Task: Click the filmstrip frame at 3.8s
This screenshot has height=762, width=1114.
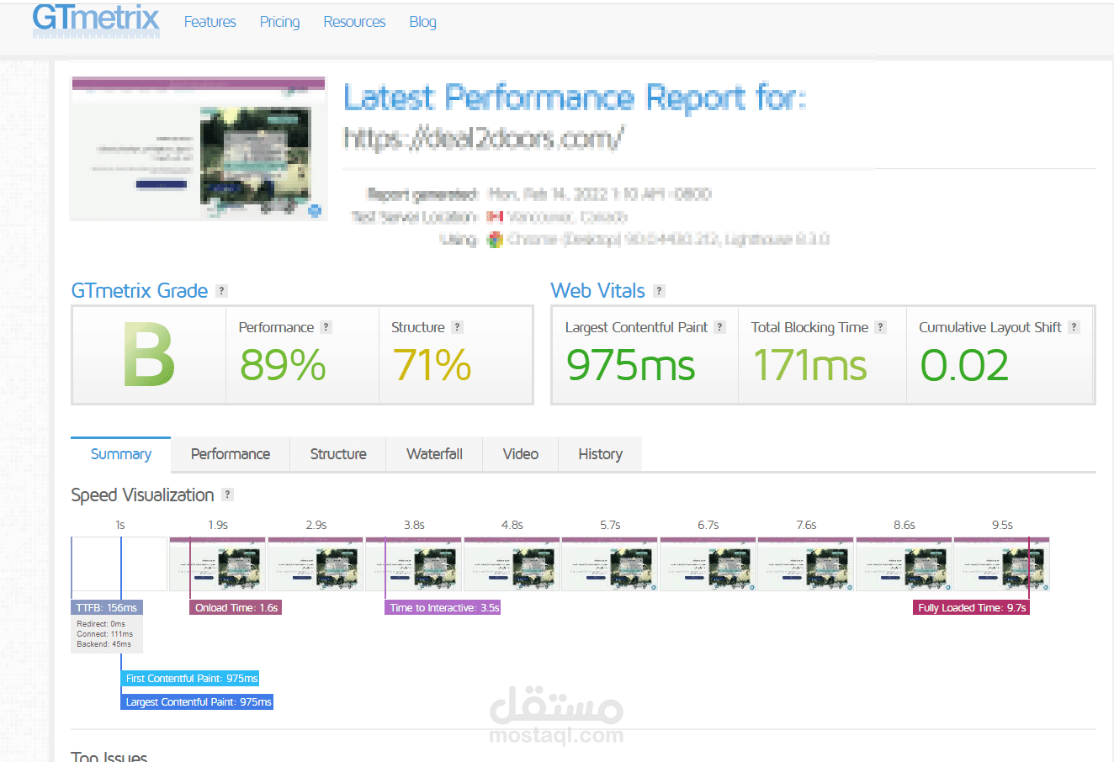Action: pos(414,564)
